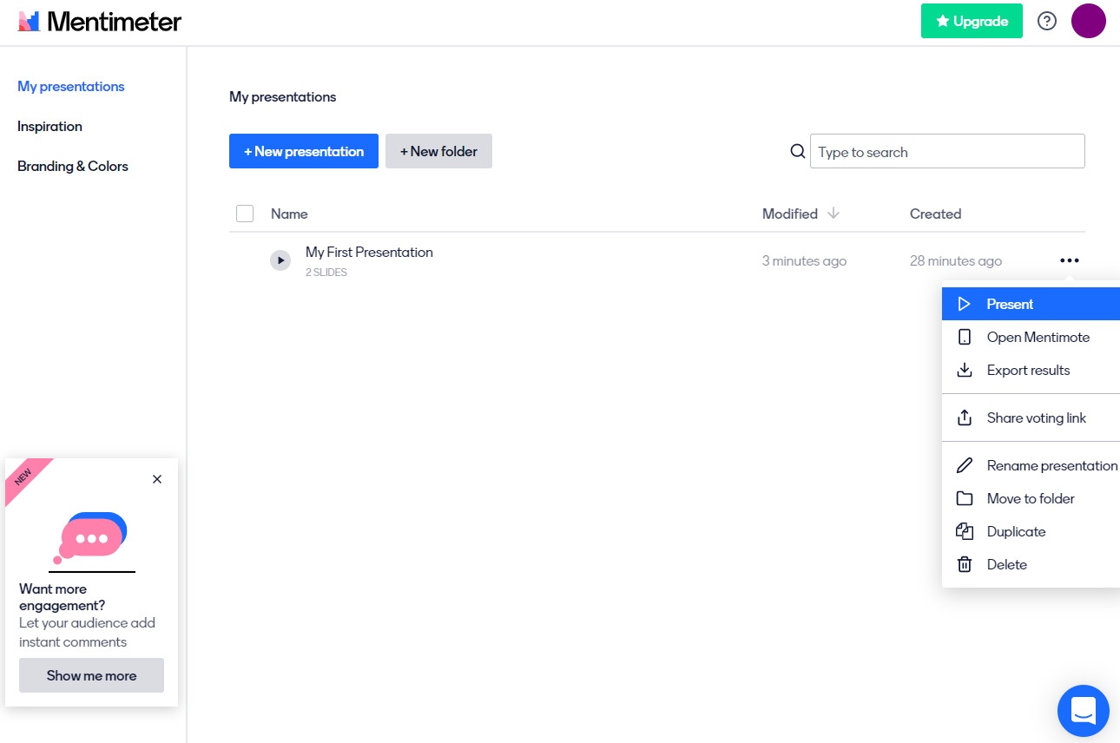Screen dimensions: 1120x743
Task: Click the three-dot options icon for My First Presentation
Action: tap(1070, 260)
